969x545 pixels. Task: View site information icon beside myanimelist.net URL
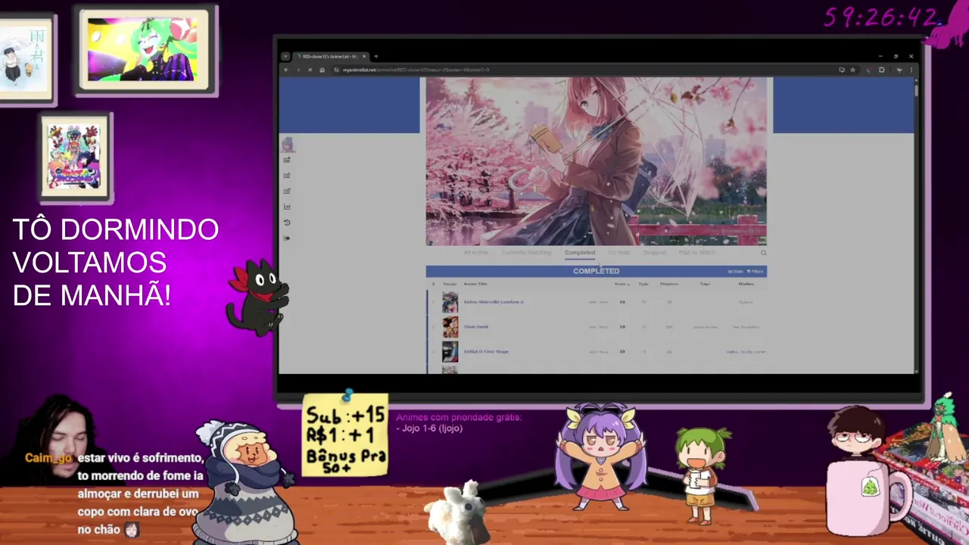click(336, 70)
